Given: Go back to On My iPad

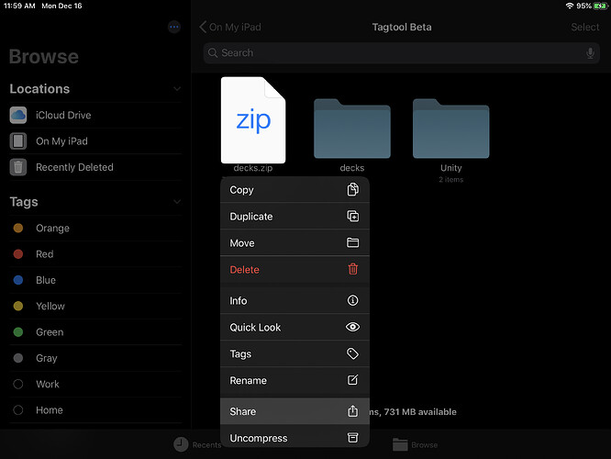Looking at the screenshot, I should pos(231,28).
